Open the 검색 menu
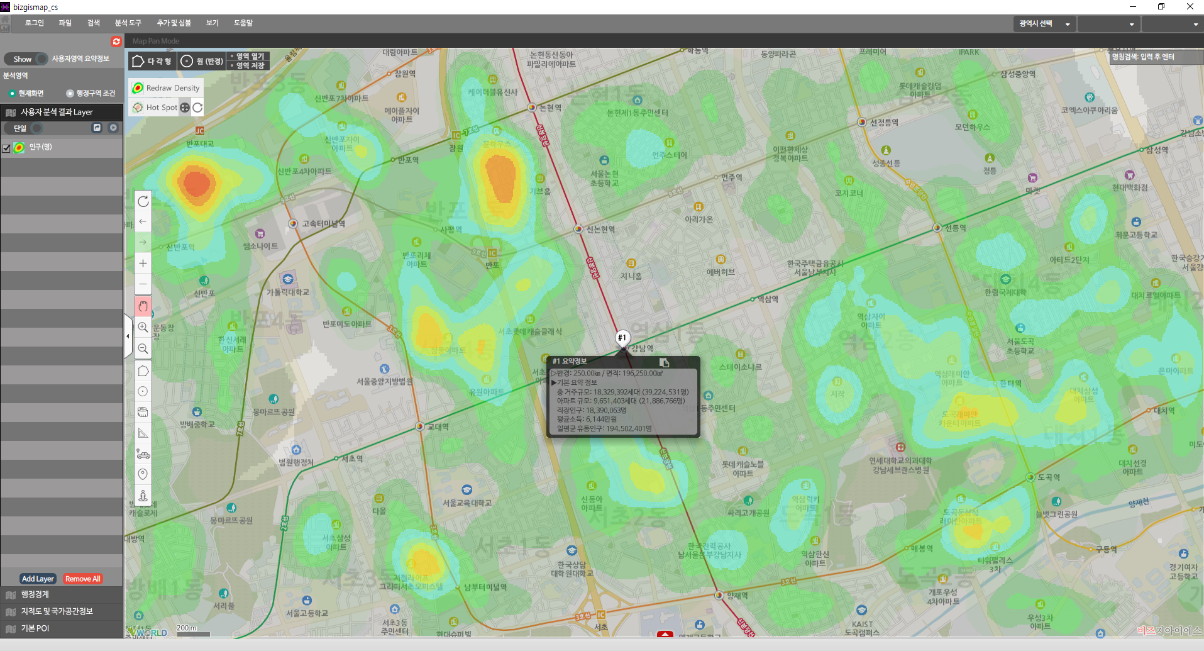Viewport: 1204px width, 651px height. (x=94, y=23)
